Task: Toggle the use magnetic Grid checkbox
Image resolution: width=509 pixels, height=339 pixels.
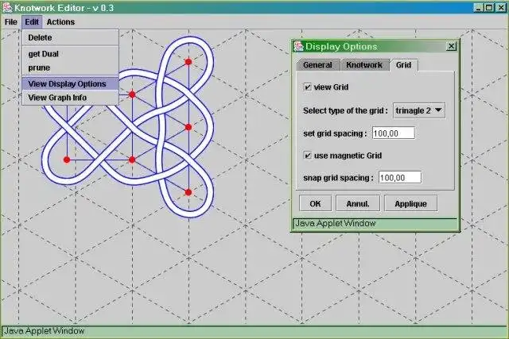Action: (307, 156)
